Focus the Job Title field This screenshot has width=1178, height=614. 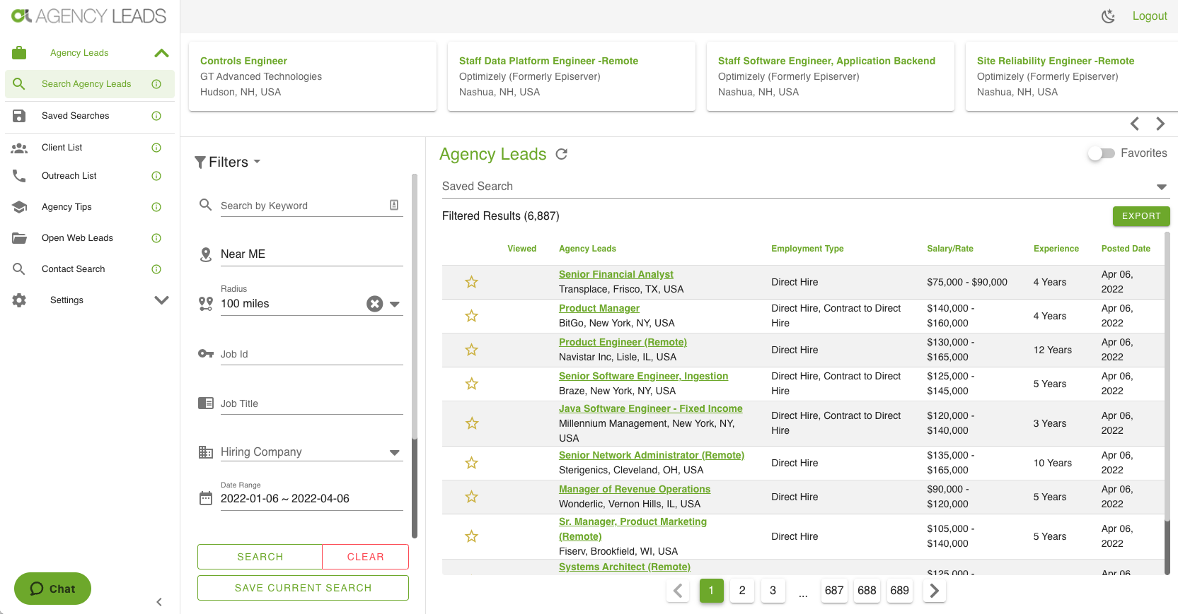(311, 403)
